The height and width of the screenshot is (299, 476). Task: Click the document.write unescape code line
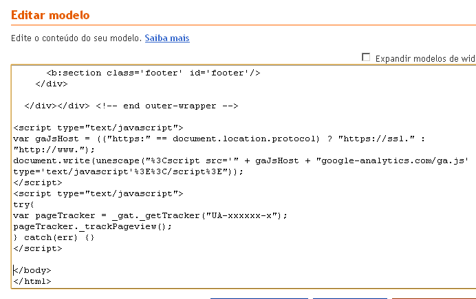click(241, 160)
